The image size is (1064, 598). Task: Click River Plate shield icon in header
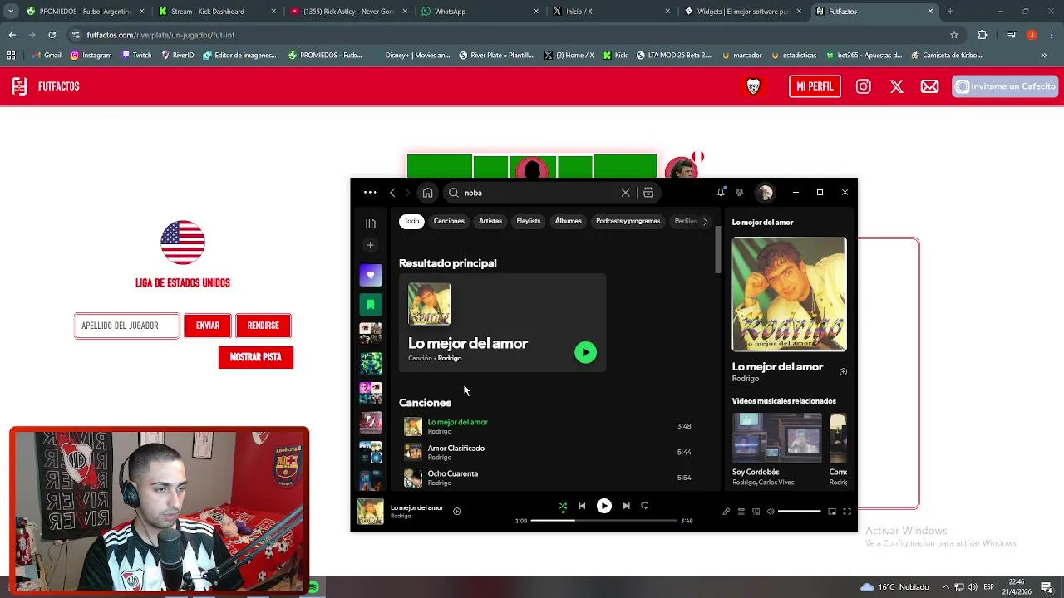click(753, 86)
